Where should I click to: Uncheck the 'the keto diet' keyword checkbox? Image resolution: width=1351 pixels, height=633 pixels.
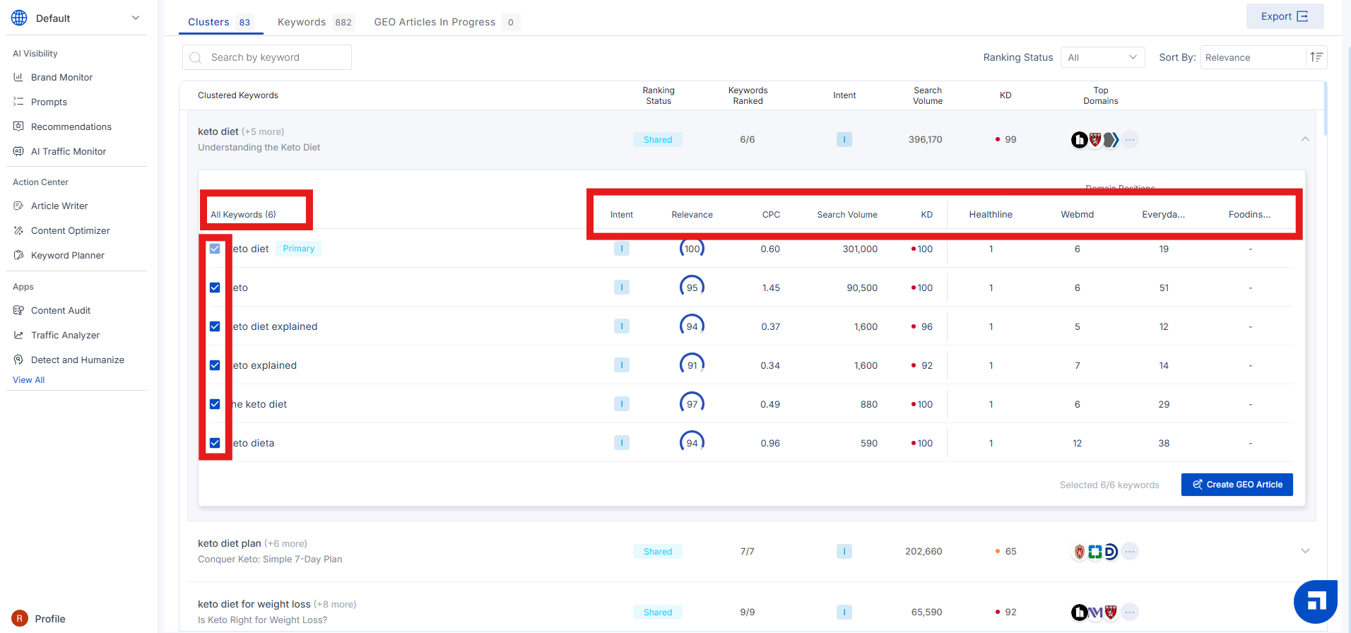(x=215, y=404)
